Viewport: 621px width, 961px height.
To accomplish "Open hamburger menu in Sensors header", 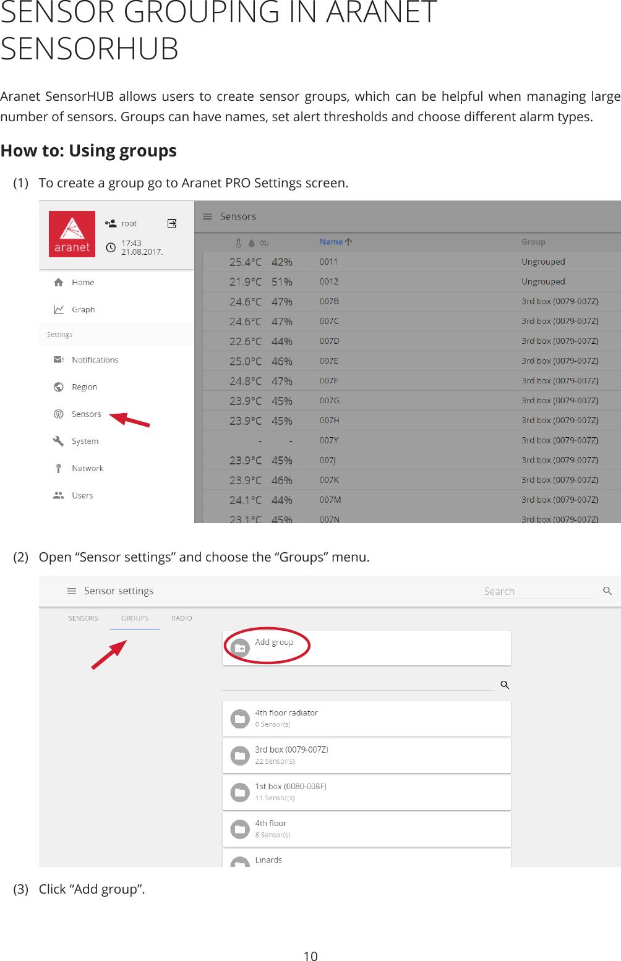I will click(208, 216).
